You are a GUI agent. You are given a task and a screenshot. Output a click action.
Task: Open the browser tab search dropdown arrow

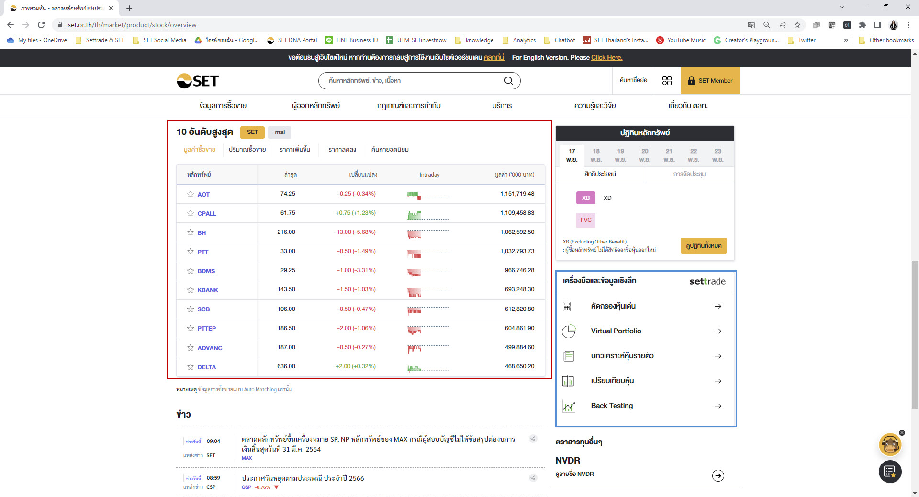[841, 7]
